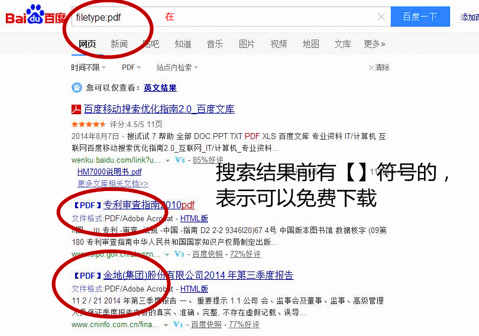479x336 pixels.
Task: Click the paw icon beside 您可以仅查看
Action: (77, 88)
